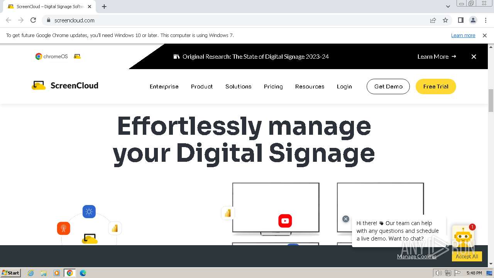The height and width of the screenshot is (278, 494).
Task: Follow the Learn more link about Chrome updates
Action: [x=463, y=35]
